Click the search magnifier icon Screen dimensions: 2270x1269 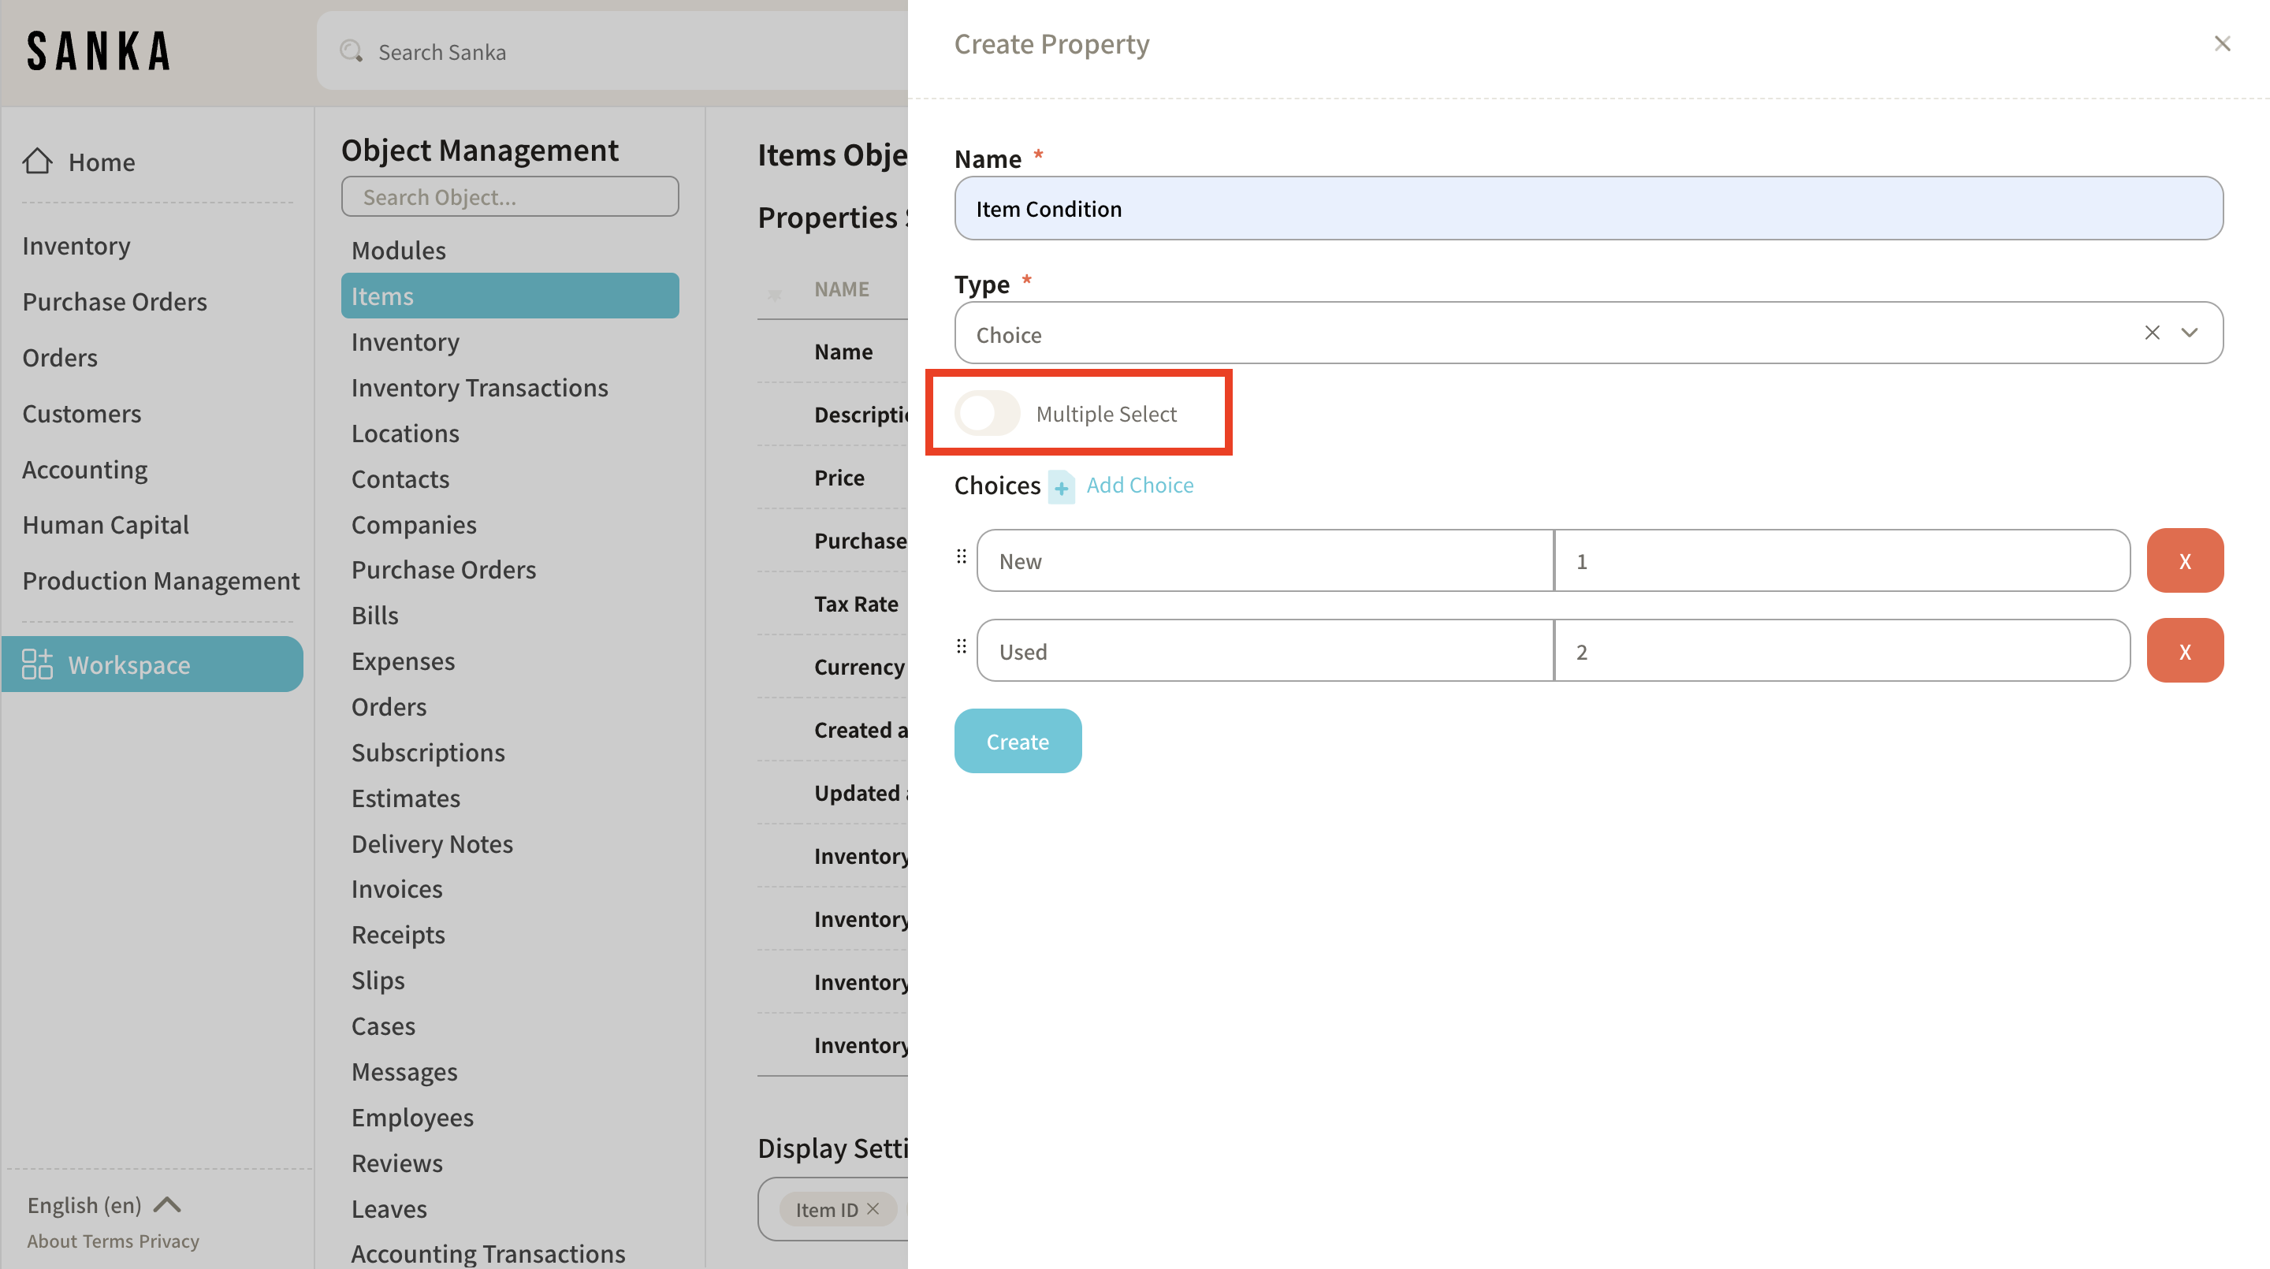(x=352, y=51)
